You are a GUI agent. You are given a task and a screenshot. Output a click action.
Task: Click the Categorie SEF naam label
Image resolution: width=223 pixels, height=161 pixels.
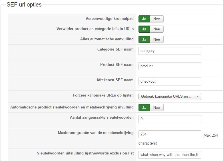(115, 49)
